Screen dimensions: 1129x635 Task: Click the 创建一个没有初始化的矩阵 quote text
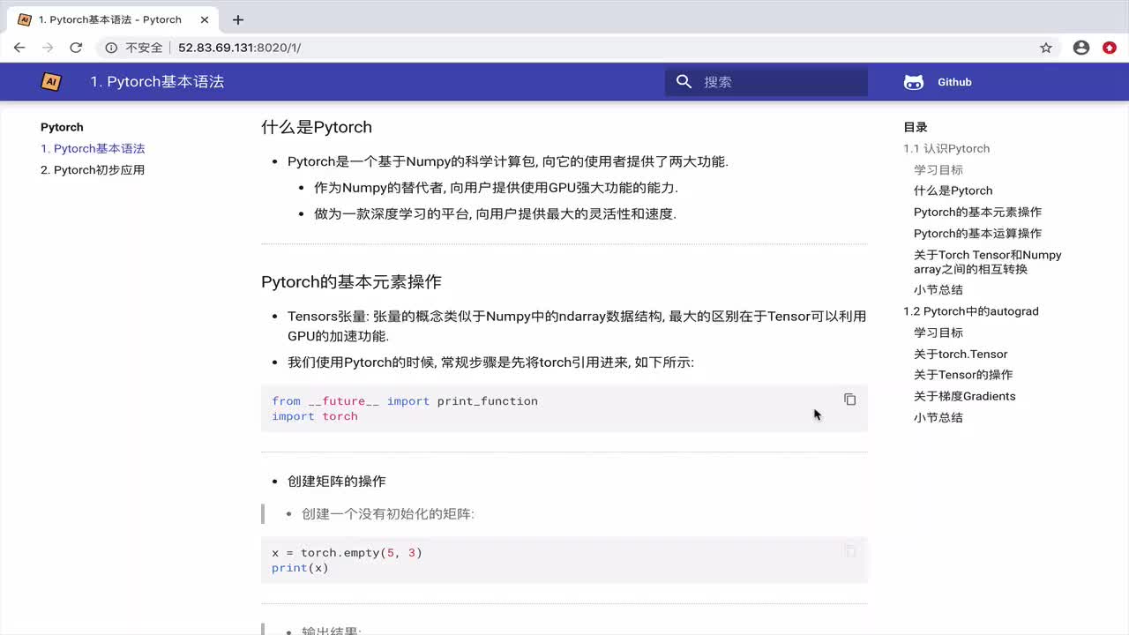point(388,513)
